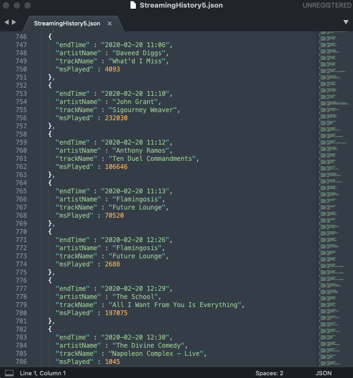Screen dimensions: 353x378
Task: Open the JSON syntax selector
Action: [x=323, y=373]
